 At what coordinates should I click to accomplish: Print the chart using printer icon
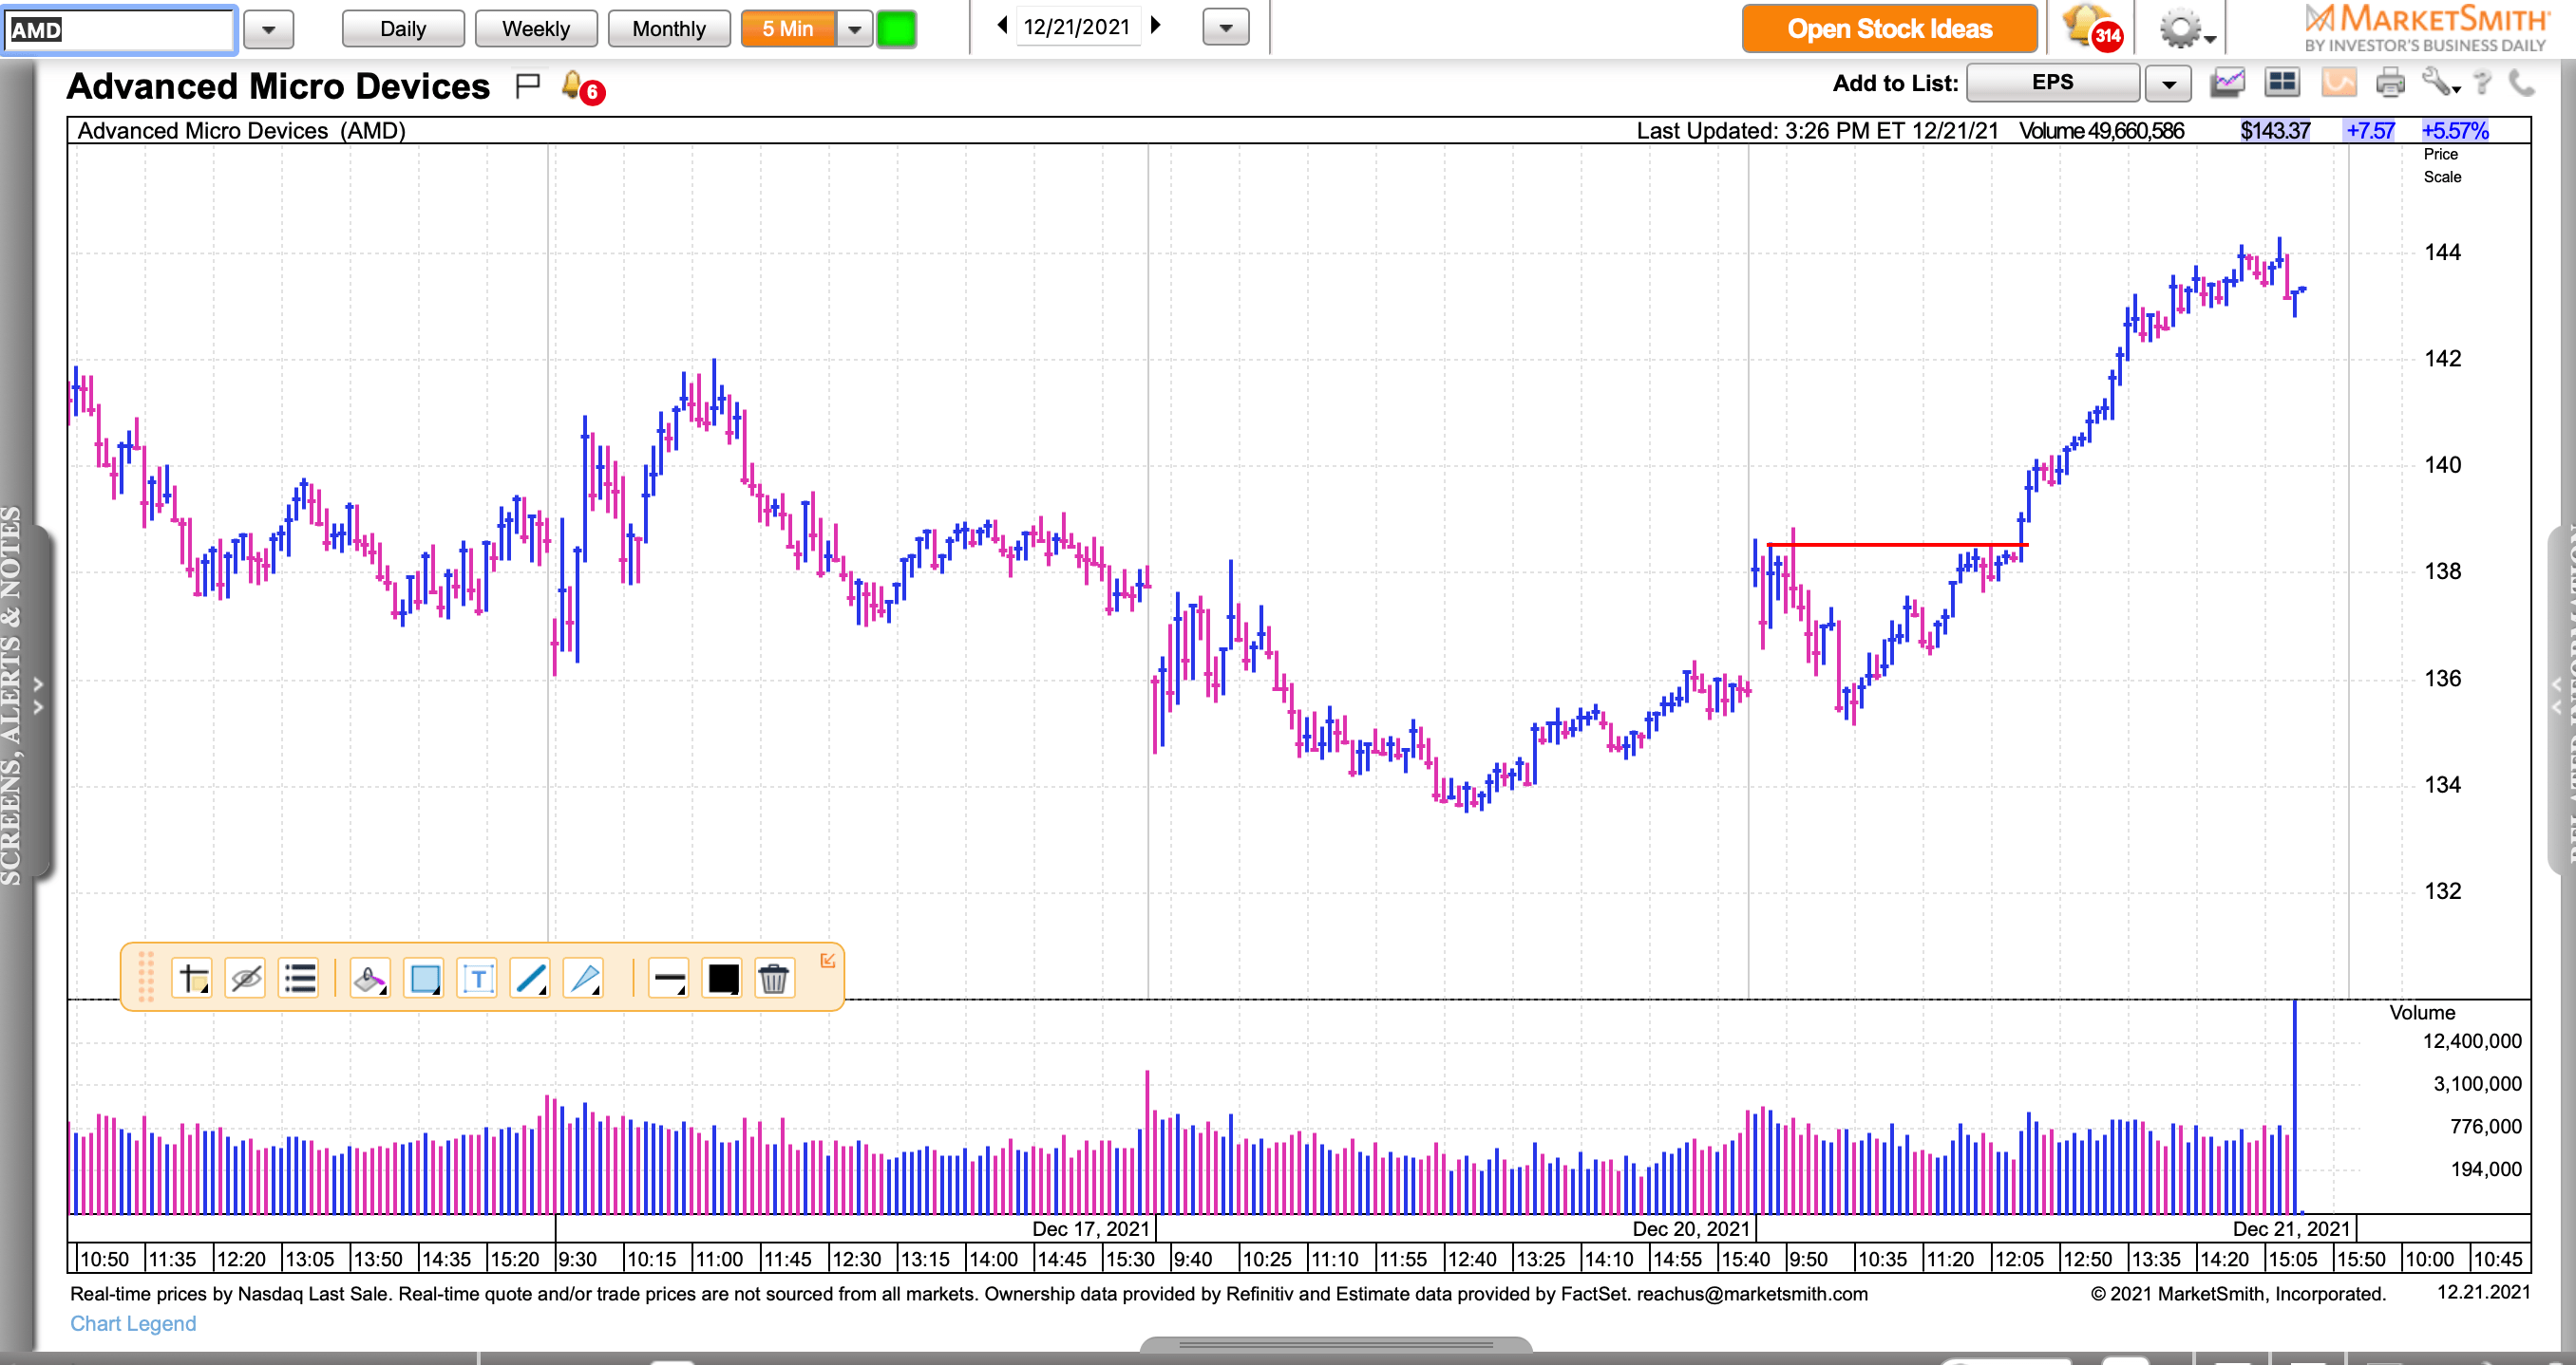tap(2390, 83)
